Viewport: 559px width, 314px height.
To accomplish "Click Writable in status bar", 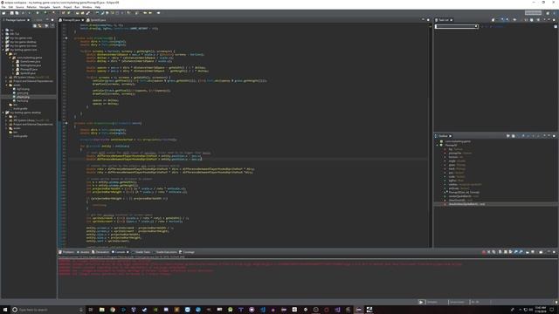I will 432,302.
